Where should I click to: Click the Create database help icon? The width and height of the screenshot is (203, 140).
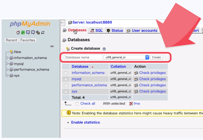click(104, 49)
